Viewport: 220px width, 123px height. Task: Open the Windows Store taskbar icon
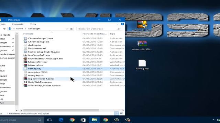click(83, 120)
